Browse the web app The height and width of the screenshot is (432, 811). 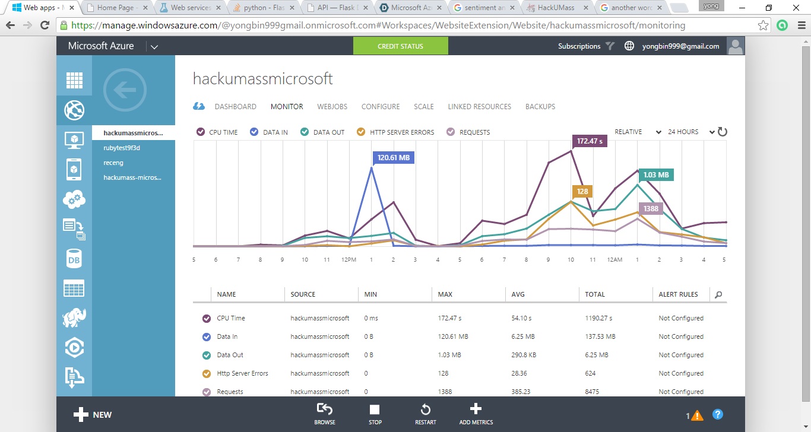point(325,414)
